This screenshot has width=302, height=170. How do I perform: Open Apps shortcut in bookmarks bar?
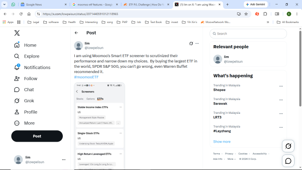(8, 22)
